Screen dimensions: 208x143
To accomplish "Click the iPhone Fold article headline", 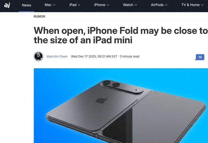I will click(x=121, y=35).
